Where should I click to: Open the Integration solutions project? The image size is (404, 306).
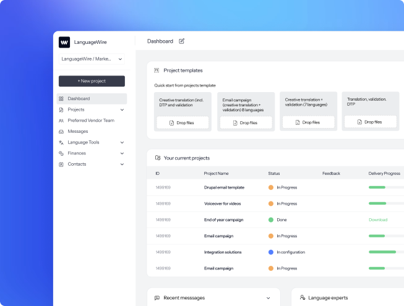point(223,252)
